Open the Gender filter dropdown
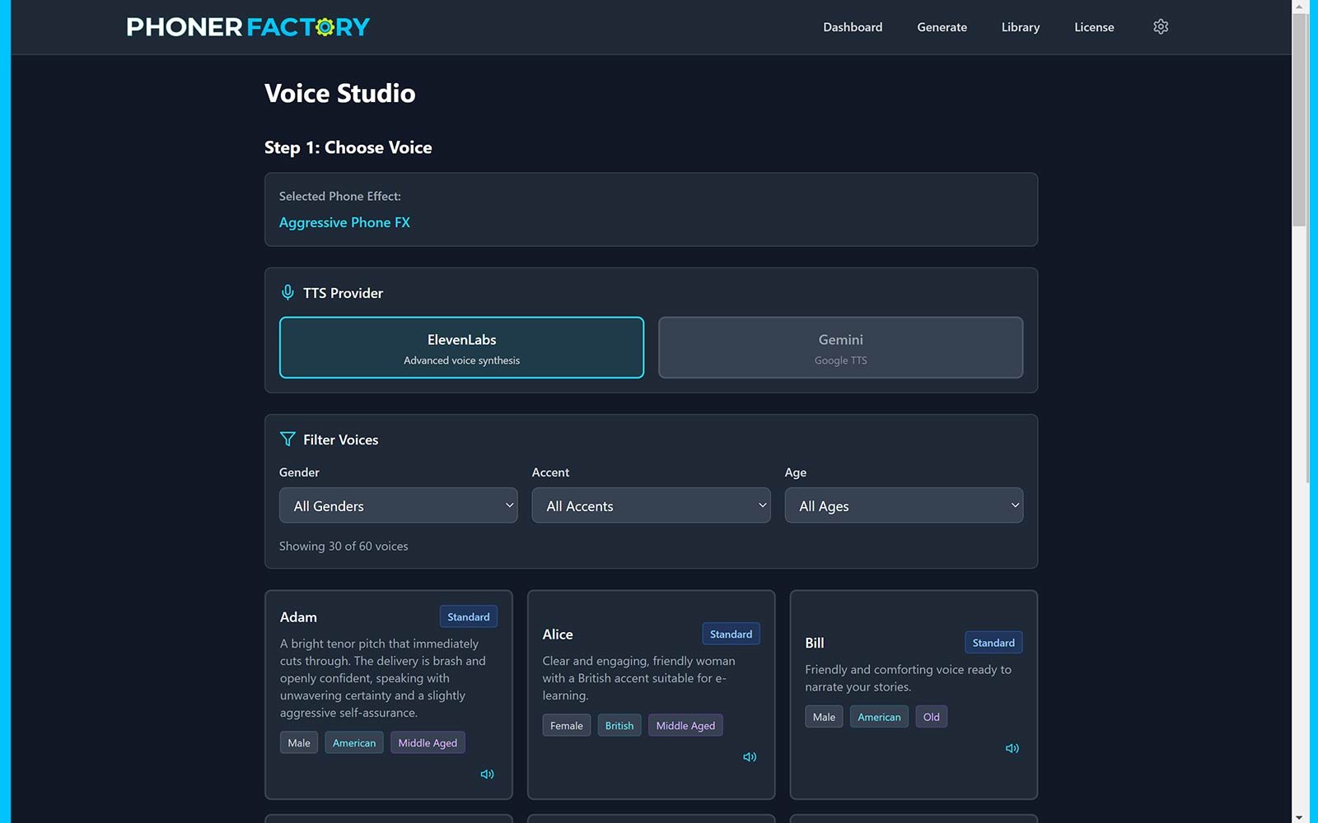 (398, 505)
